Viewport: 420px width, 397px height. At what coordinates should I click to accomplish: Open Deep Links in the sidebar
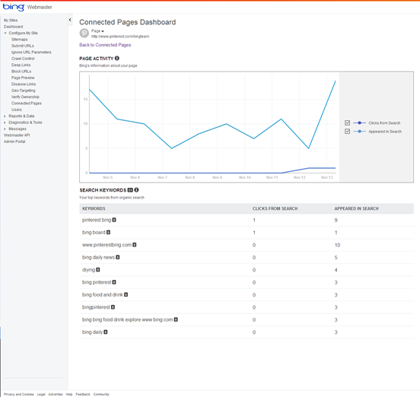(21, 65)
